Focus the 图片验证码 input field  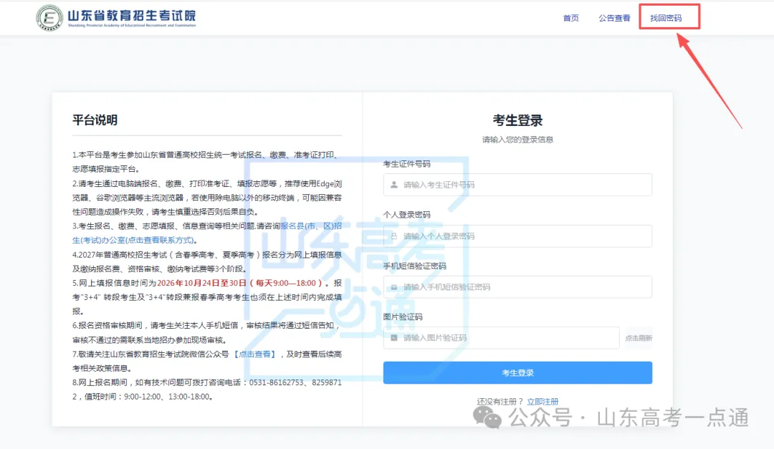[x=501, y=337]
